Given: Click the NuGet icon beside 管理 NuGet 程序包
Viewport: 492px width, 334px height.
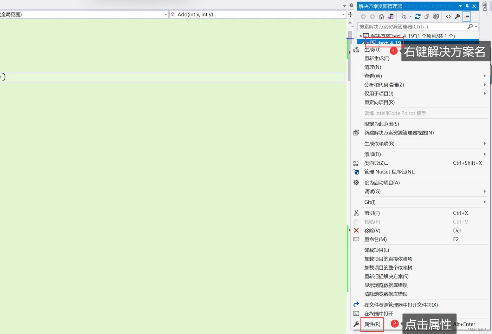Looking at the screenshot, I should click(x=356, y=172).
